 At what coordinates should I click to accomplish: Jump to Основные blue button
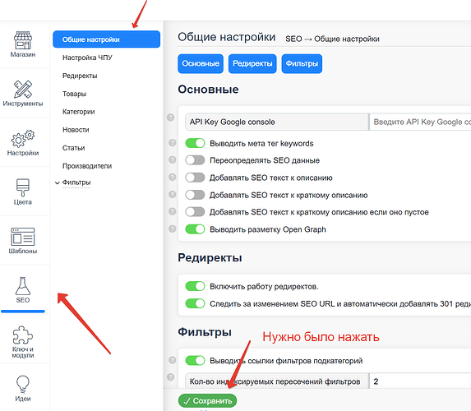click(201, 63)
